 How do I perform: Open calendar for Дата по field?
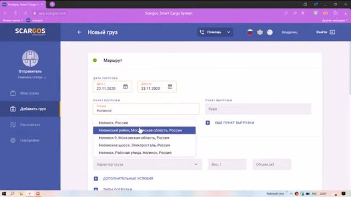(x=170, y=86)
